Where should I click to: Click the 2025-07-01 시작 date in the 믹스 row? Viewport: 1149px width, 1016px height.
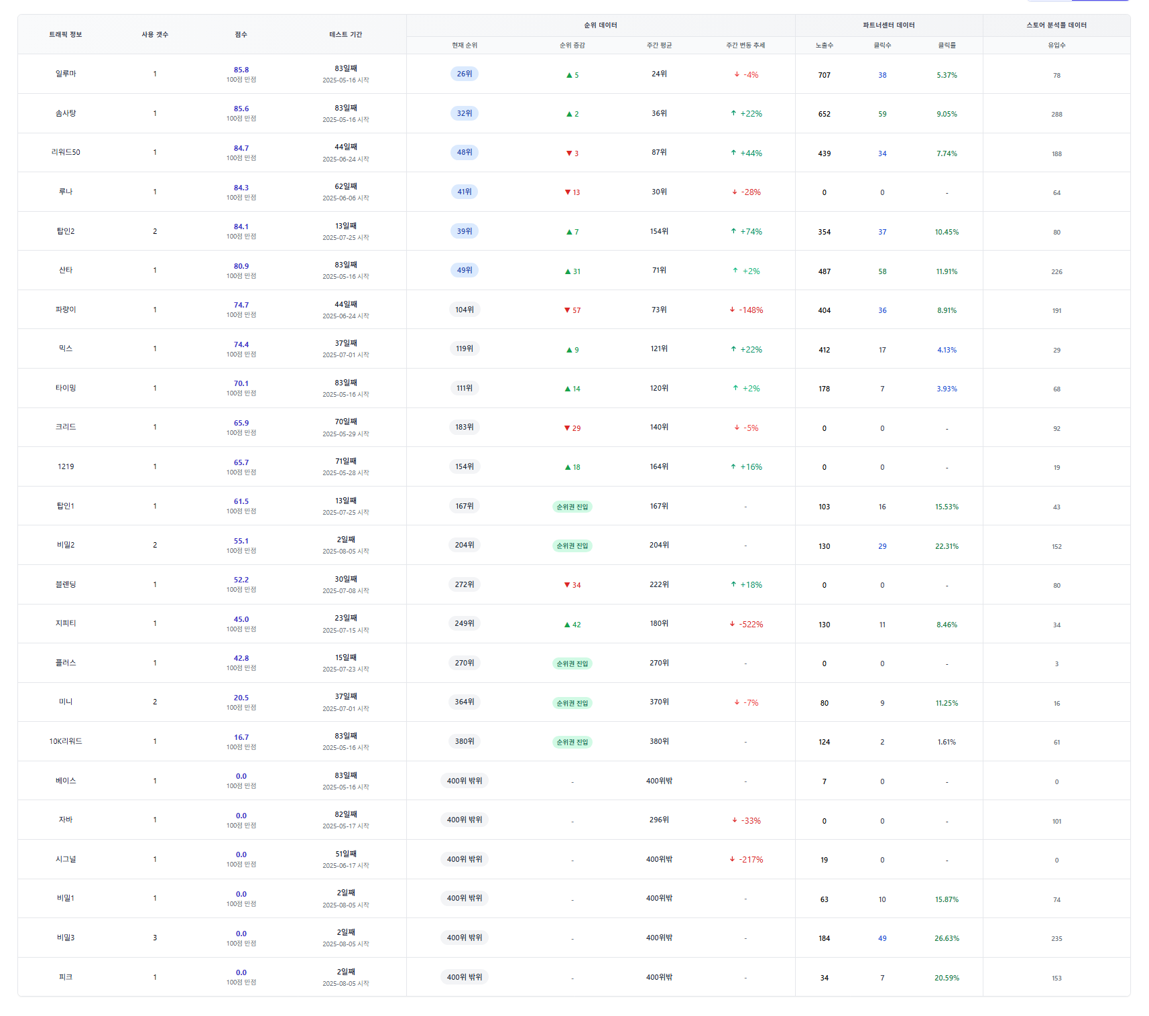[x=346, y=355]
